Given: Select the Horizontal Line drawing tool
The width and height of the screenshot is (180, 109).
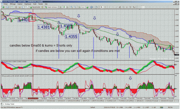Looking at the screenshot, I should click(113, 7).
